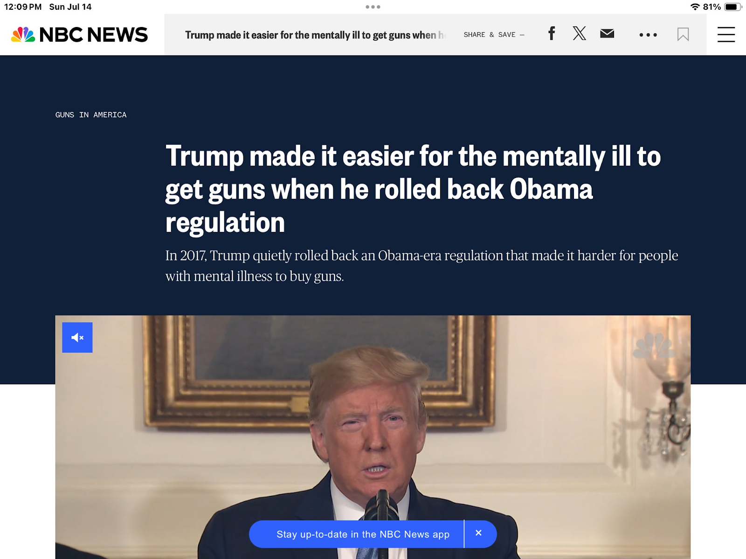Save article with bookmark icon
The height and width of the screenshot is (559, 746).
point(683,34)
